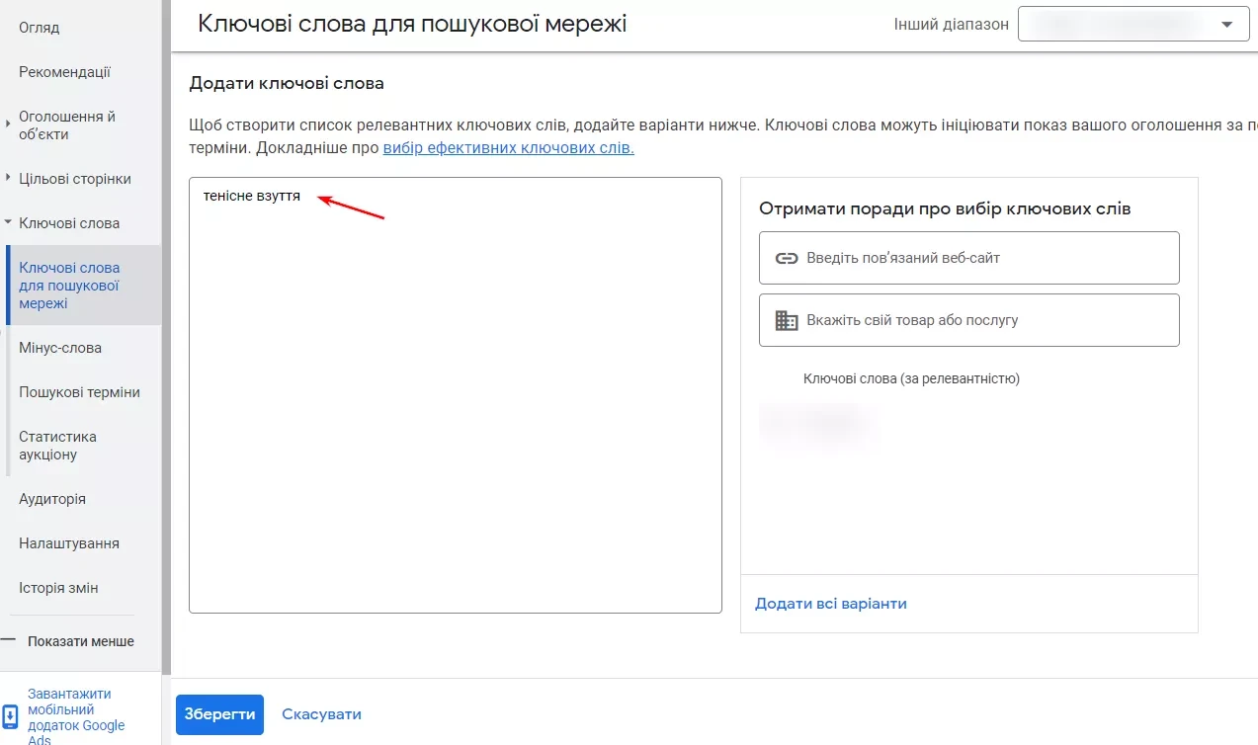Click Скасувати link
This screenshot has height=745, width=1258.
point(321,714)
